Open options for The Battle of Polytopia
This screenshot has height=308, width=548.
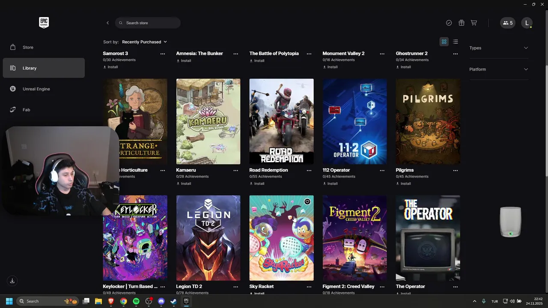[309, 54]
